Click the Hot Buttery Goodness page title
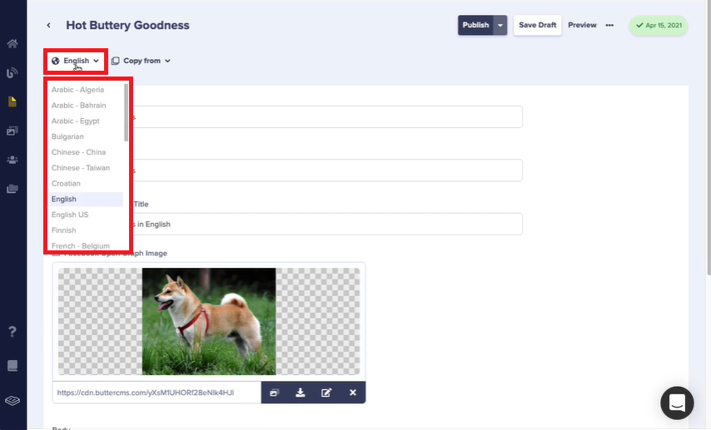 tap(127, 26)
